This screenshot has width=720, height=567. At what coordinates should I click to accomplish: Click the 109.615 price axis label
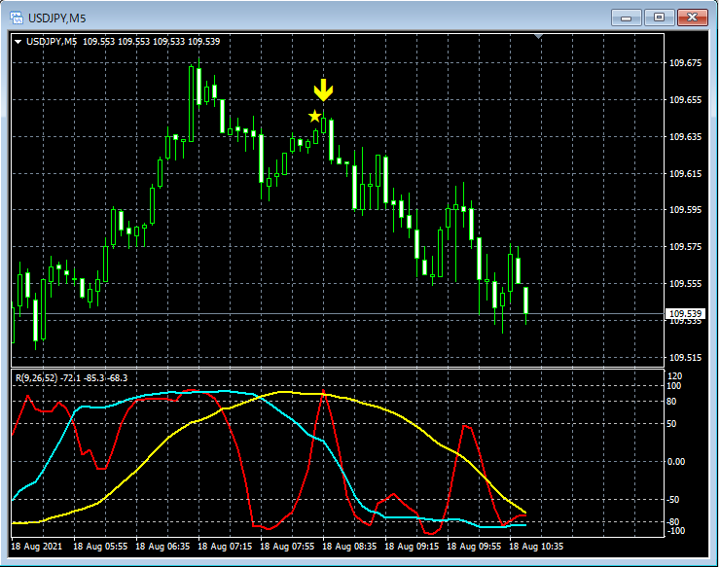pyautogui.click(x=686, y=173)
